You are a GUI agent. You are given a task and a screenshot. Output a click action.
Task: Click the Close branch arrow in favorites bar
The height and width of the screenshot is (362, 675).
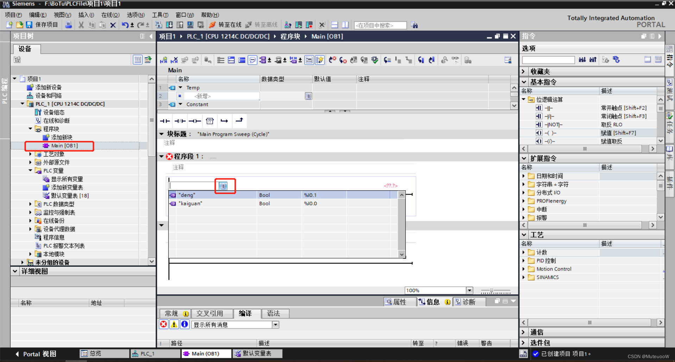(x=239, y=121)
